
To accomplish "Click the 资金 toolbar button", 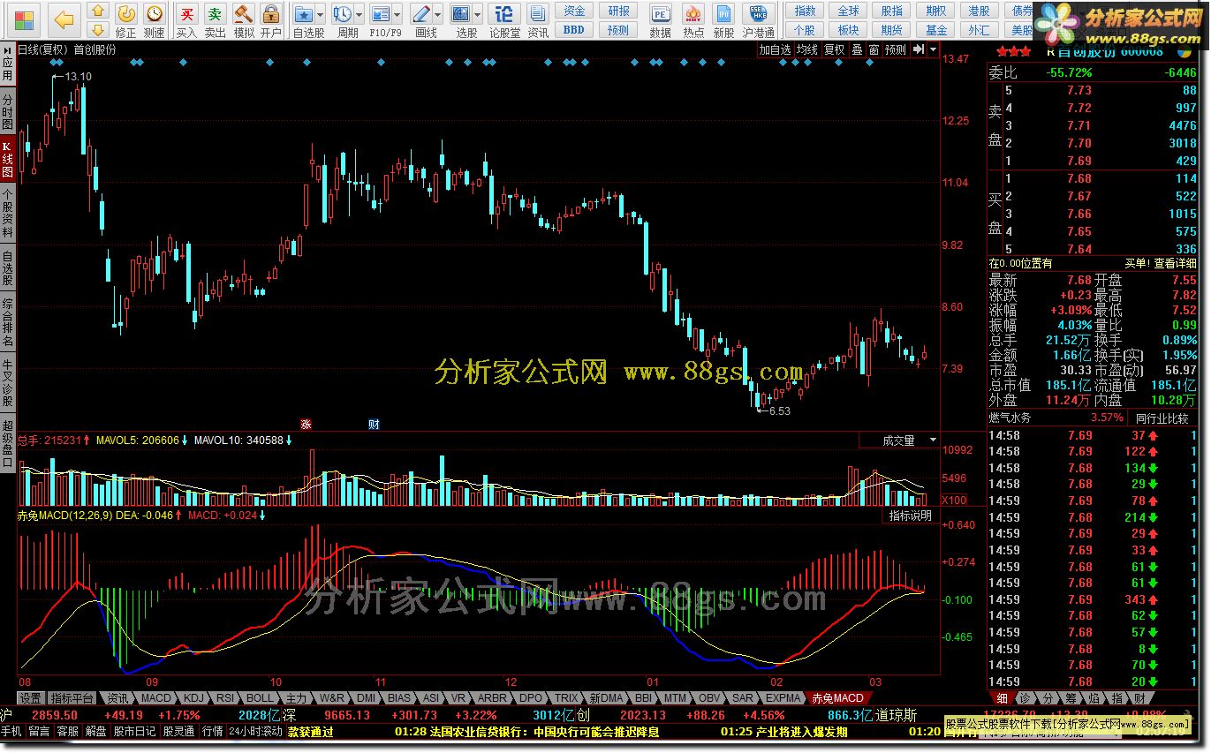I will [x=574, y=11].
